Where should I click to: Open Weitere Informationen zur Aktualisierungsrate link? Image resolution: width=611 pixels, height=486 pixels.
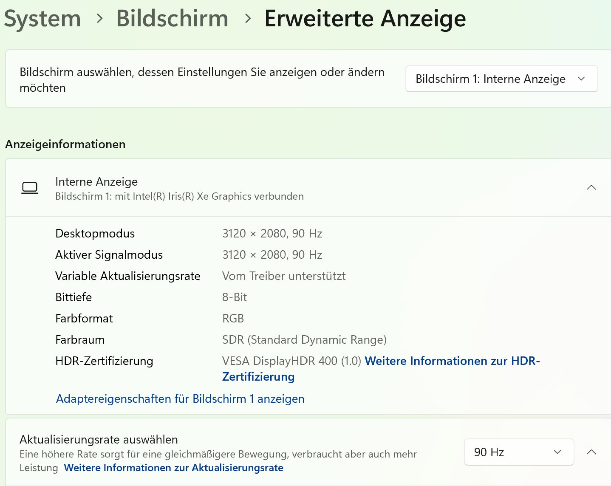[x=173, y=468]
